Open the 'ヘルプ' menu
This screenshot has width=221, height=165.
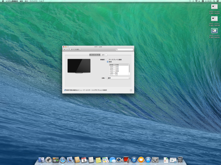(42, 1)
